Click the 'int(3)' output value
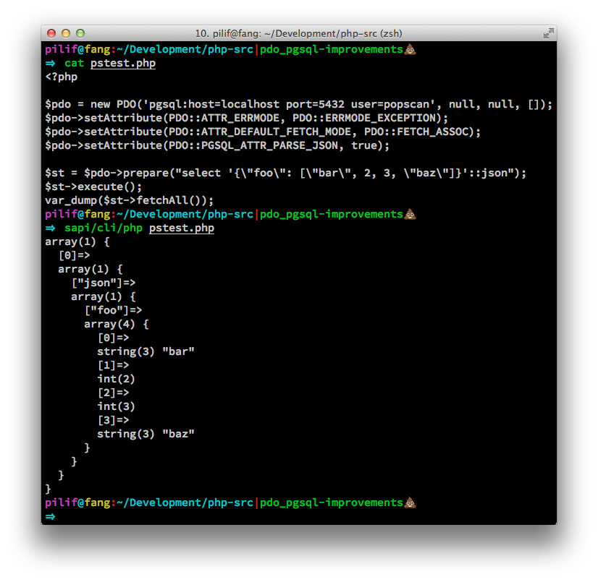Screen dimensions: 598x582 point(117,406)
